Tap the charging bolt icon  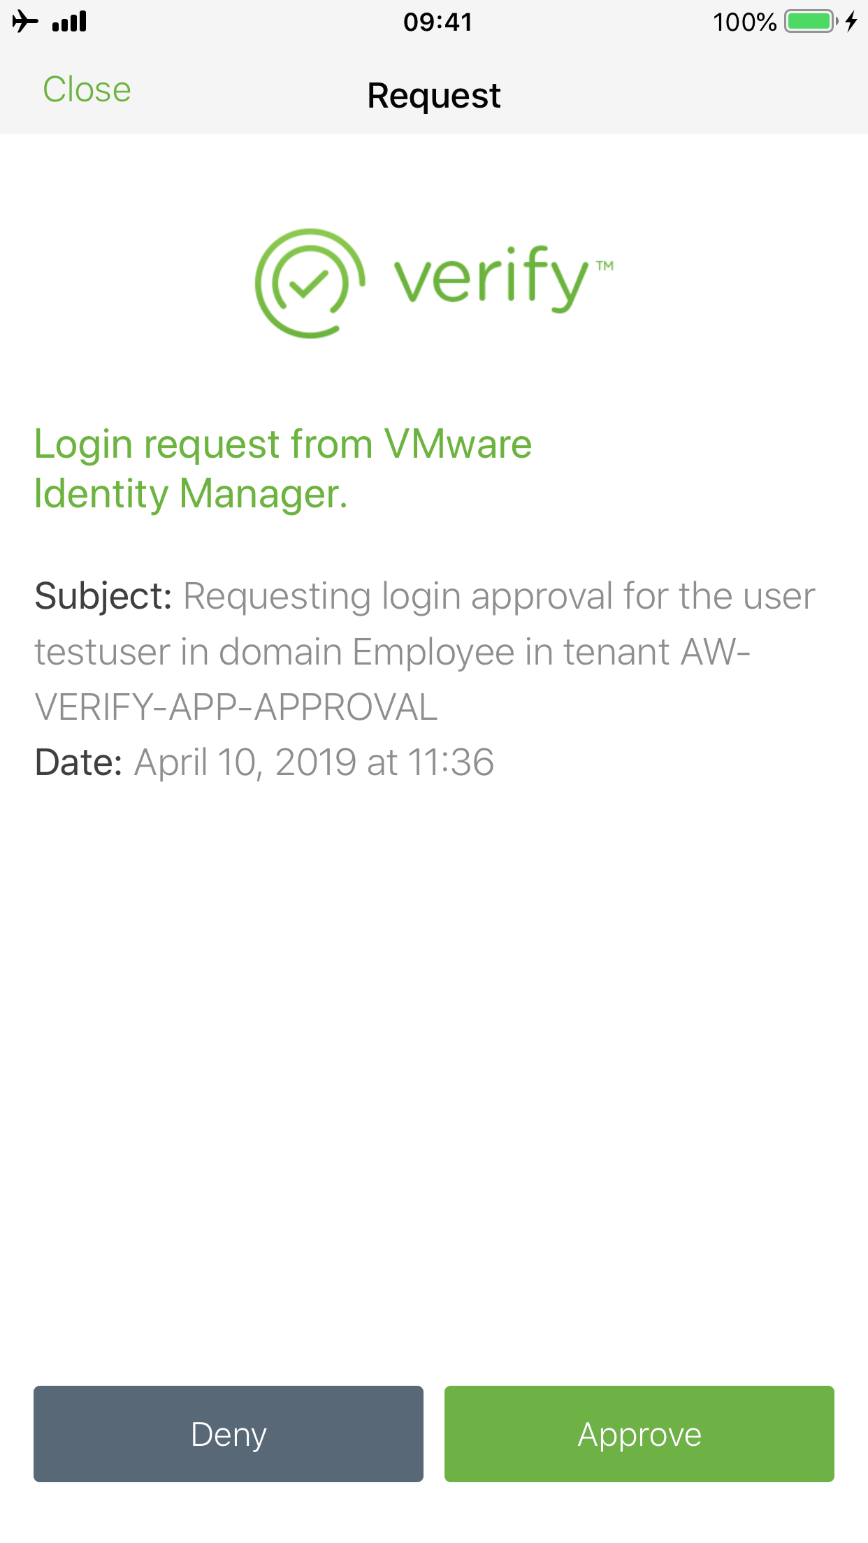coord(852,22)
